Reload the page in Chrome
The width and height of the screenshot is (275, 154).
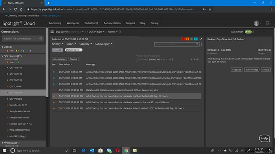coord(15,9)
